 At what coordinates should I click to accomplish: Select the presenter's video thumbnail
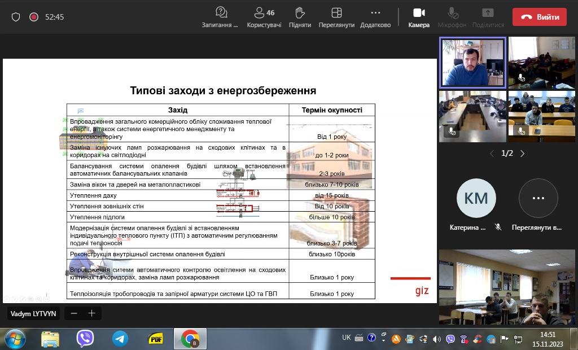(x=472, y=62)
